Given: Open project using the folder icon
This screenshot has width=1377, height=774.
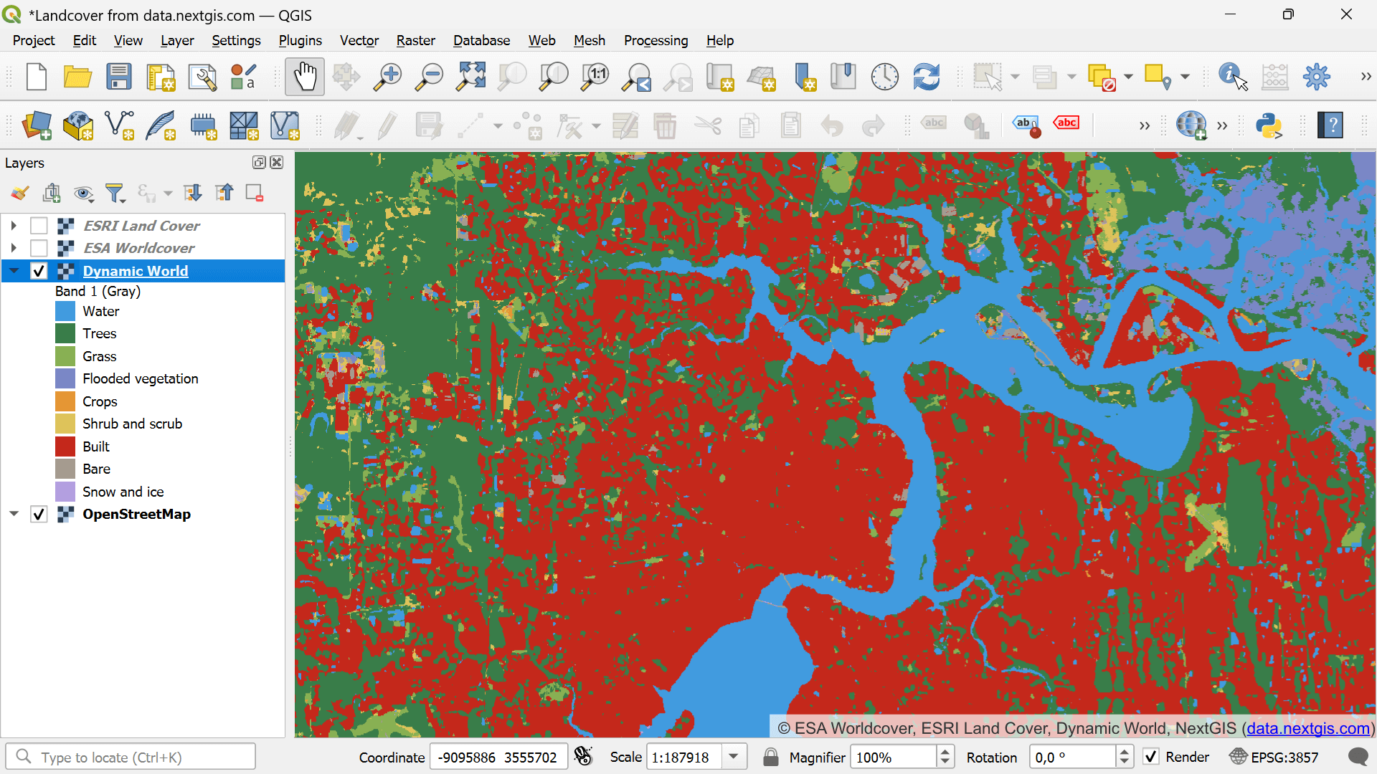Looking at the screenshot, I should click(77, 77).
